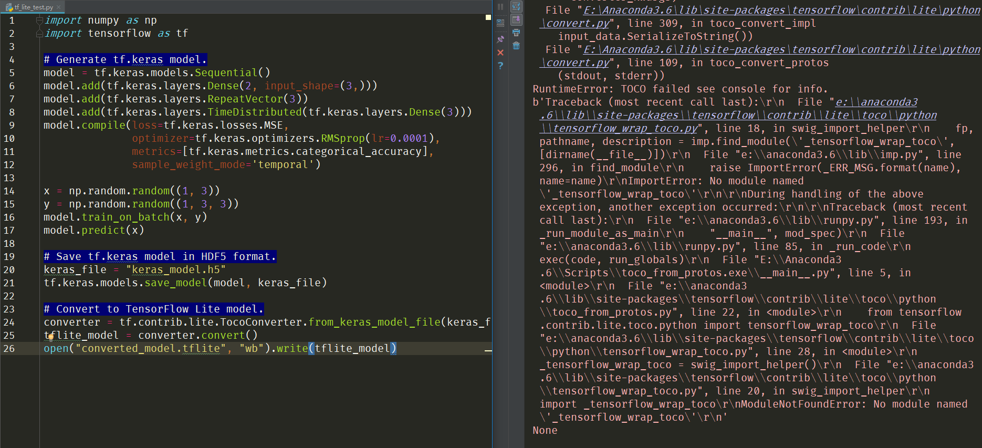Click the Python file icon on tf_lite_test.py tab
Viewport: 982px width, 448px height.
tap(9, 7)
